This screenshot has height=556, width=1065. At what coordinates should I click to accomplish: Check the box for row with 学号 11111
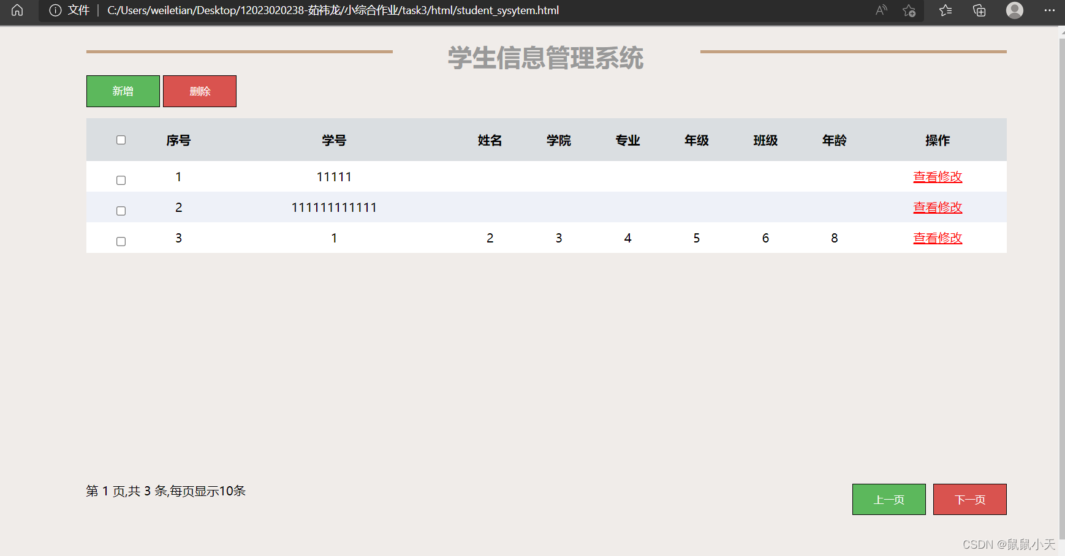121,180
